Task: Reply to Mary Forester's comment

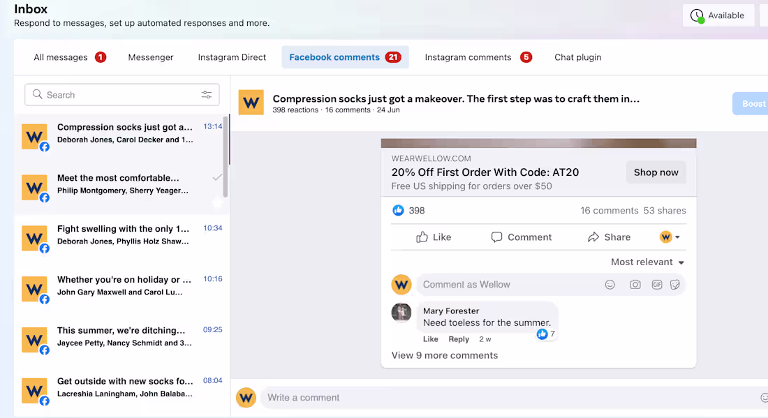Action: pyautogui.click(x=459, y=338)
